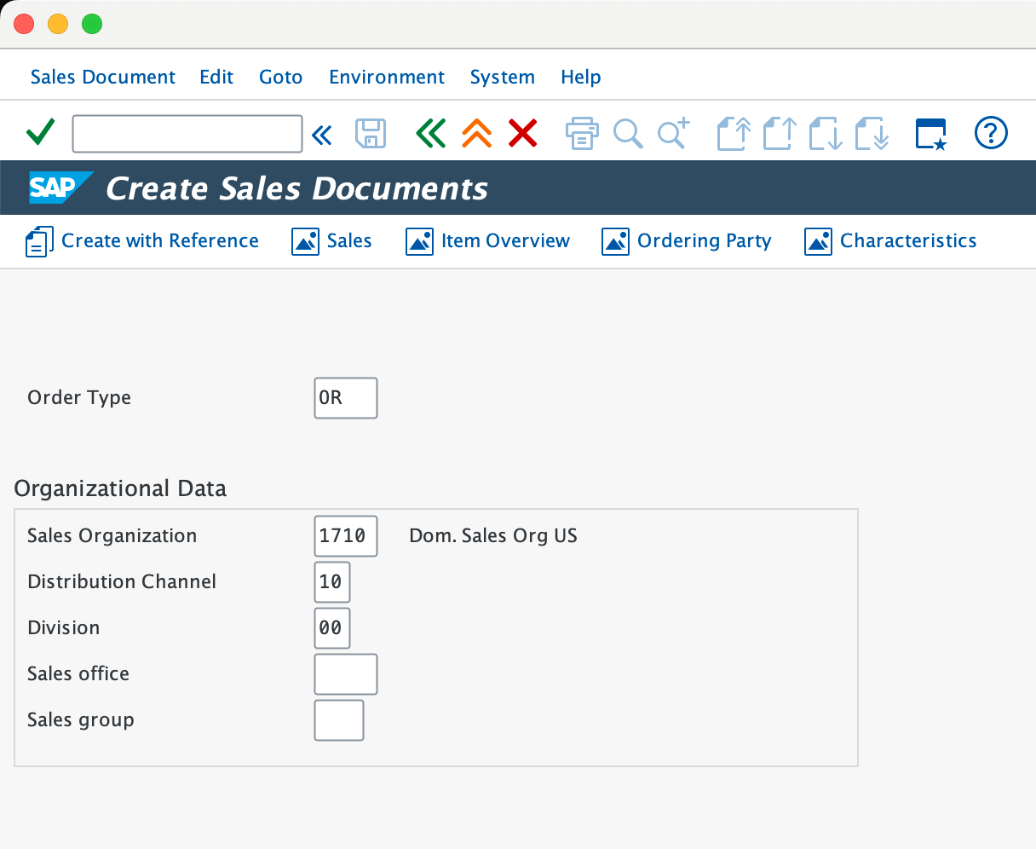Click the Sales button label
This screenshot has width=1036, height=849.
pyautogui.click(x=349, y=241)
